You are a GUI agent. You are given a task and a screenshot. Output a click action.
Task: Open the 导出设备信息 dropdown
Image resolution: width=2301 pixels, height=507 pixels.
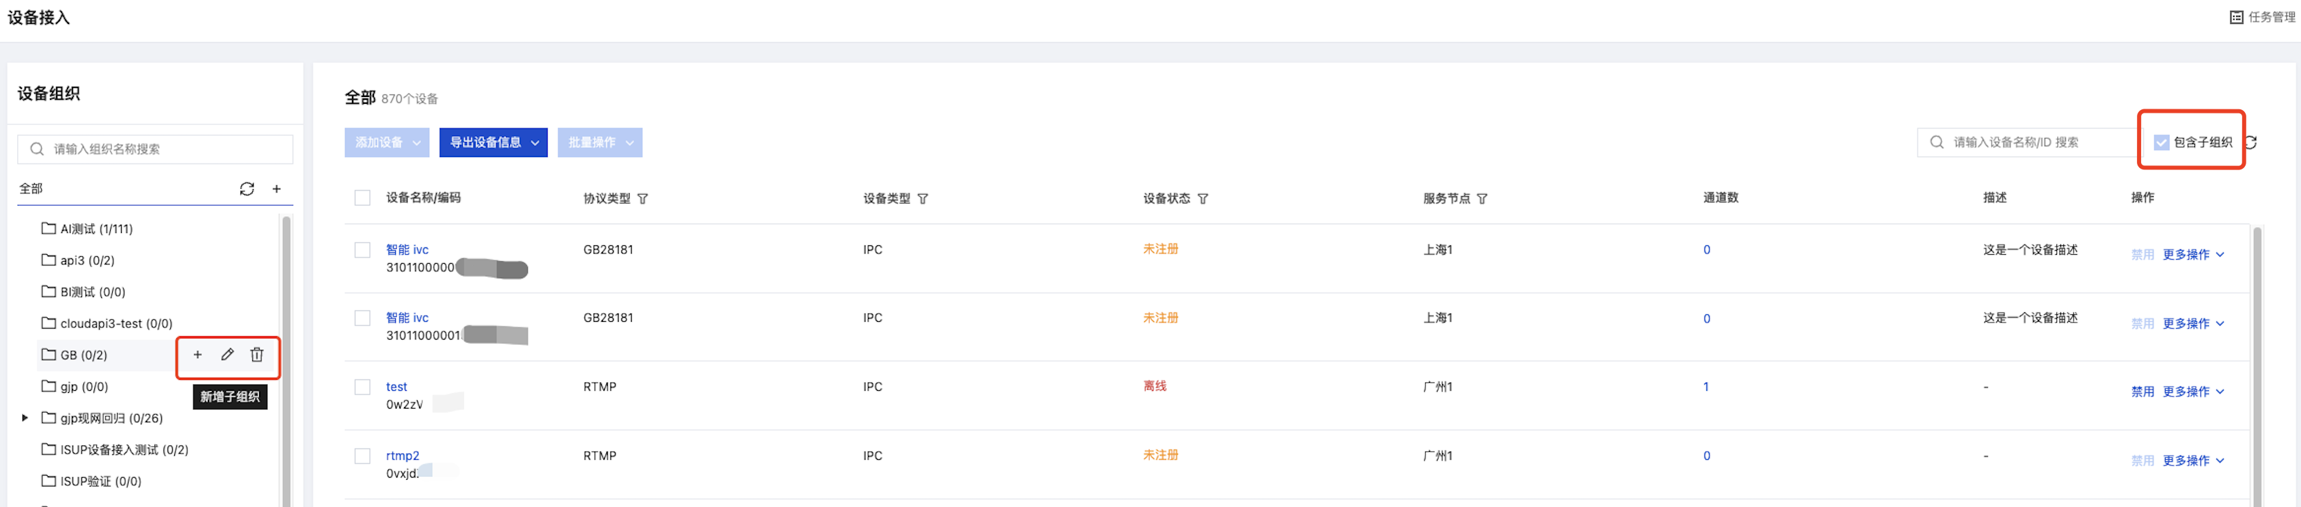[493, 143]
